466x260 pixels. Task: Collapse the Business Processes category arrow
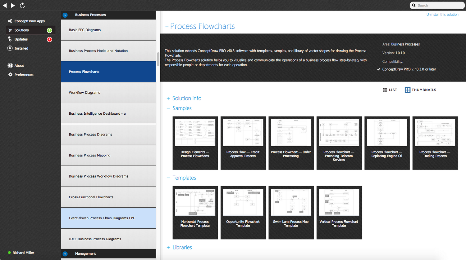65,15
